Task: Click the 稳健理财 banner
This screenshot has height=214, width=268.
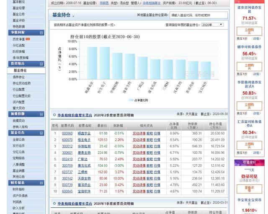Action: pyautogui.click(x=249, y=162)
